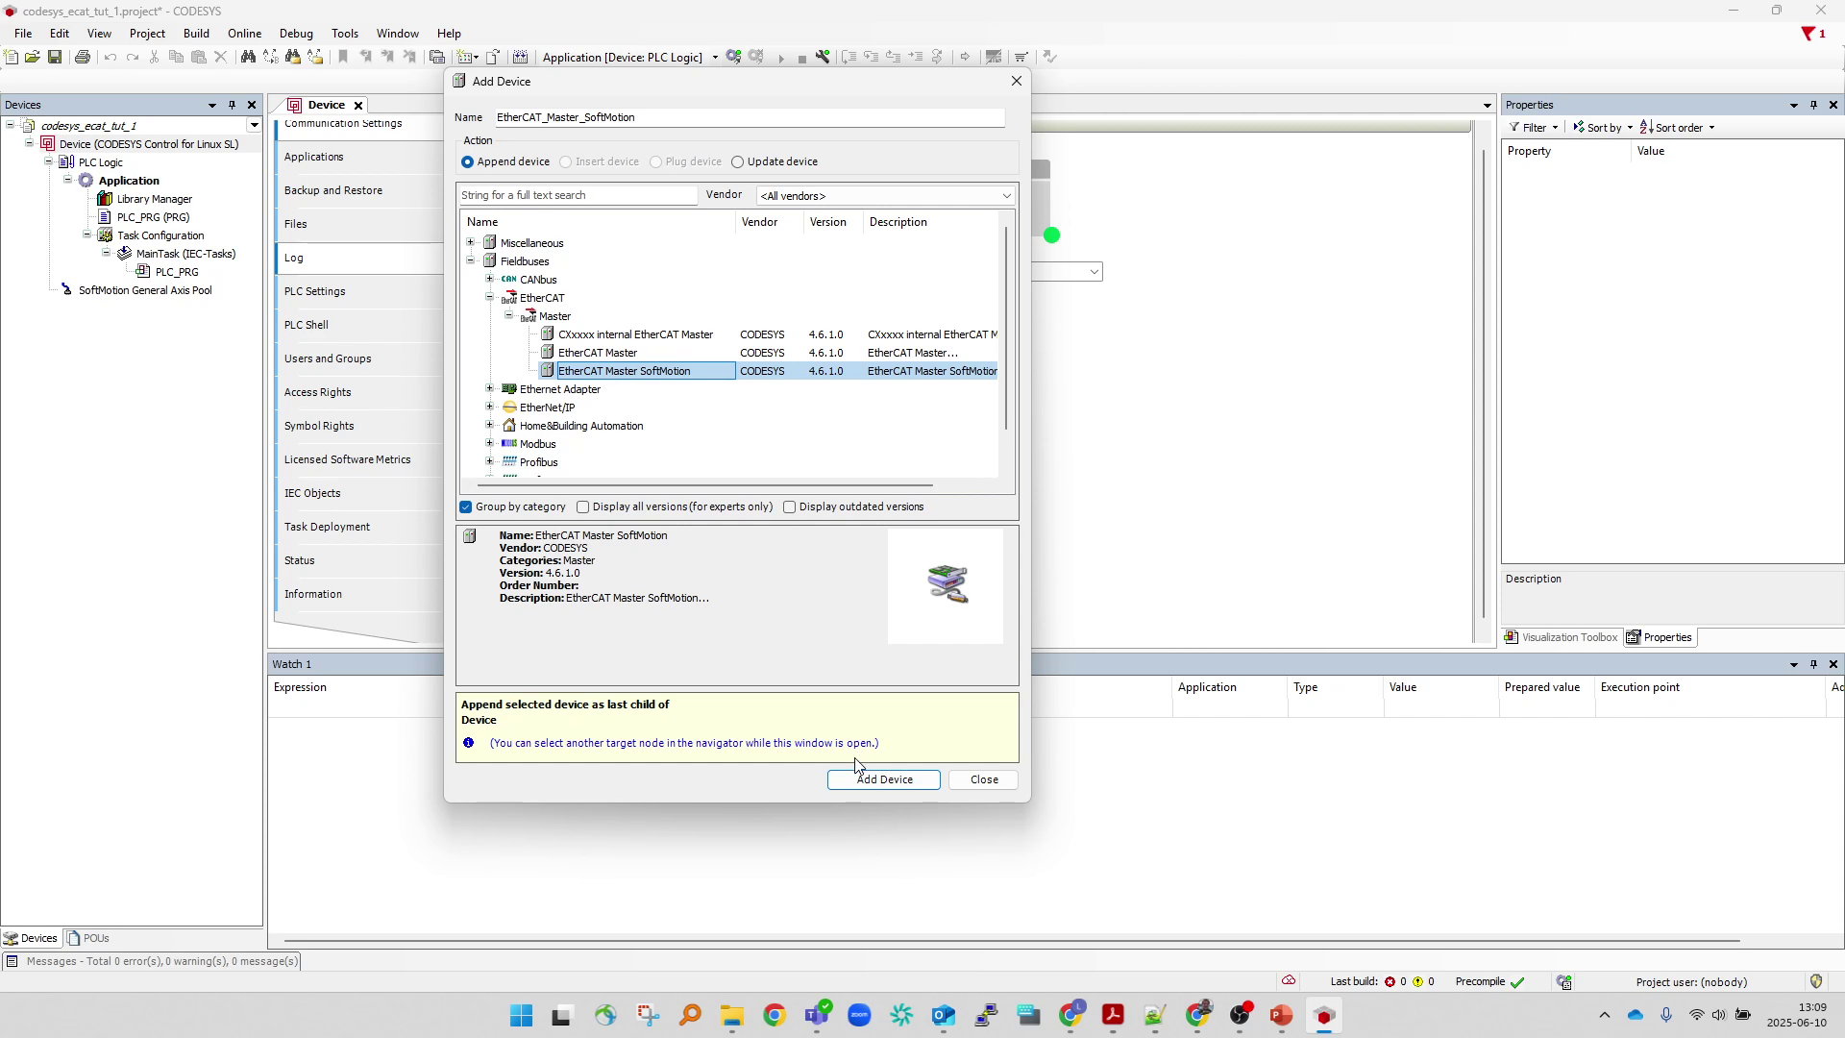The image size is (1845, 1038).
Task: Select the Append device radio button
Action: pyautogui.click(x=467, y=161)
